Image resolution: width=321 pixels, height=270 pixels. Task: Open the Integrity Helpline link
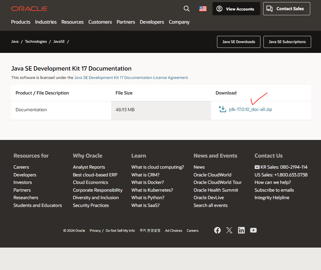pyautogui.click(x=272, y=198)
